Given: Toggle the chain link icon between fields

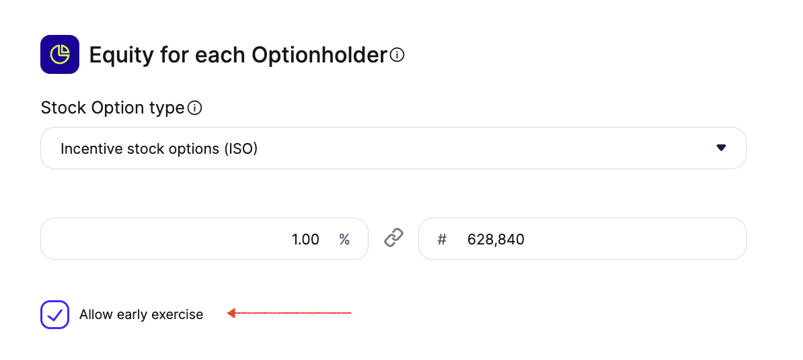Looking at the screenshot, I should coord(393,238).
